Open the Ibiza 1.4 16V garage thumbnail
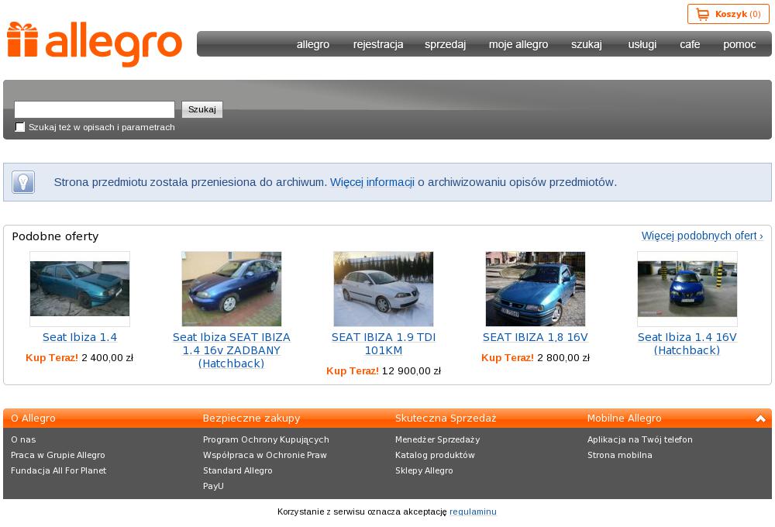This screenshot has width=775, height=527. coord(687,289)
